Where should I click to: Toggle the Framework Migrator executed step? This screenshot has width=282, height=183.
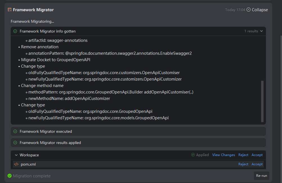pos(46,131)
